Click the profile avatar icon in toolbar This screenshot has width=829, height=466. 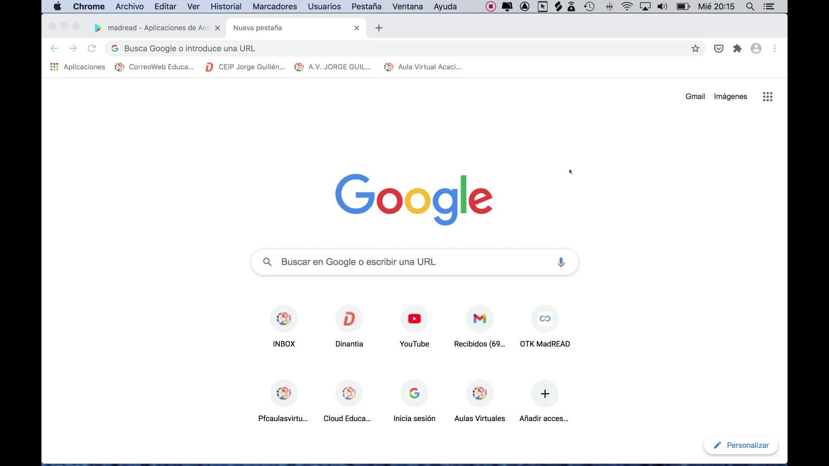[756, 48]
